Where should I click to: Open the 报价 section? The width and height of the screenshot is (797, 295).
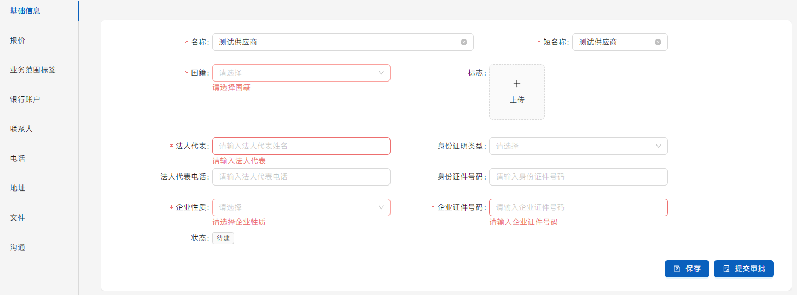point(18,41)
